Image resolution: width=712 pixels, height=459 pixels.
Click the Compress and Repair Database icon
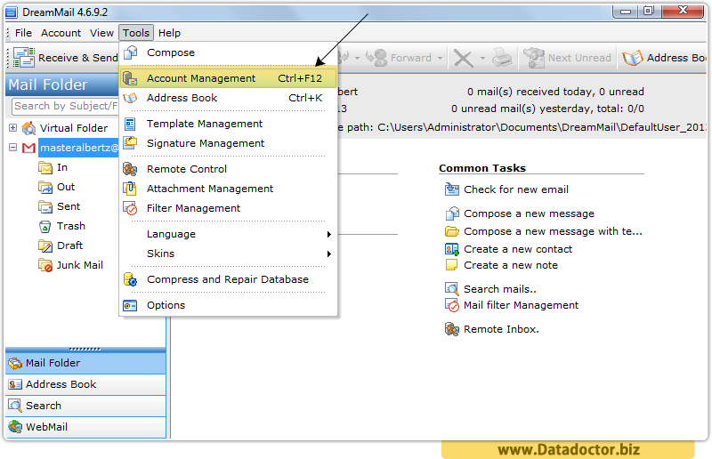pyautogui.click(x=130, y=279)
